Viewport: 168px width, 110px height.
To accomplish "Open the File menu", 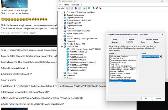I will [60, 5].
